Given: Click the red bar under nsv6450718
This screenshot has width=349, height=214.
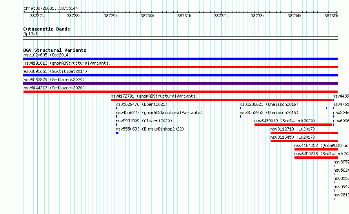Looking at the screenshot, I should (316, 158).
